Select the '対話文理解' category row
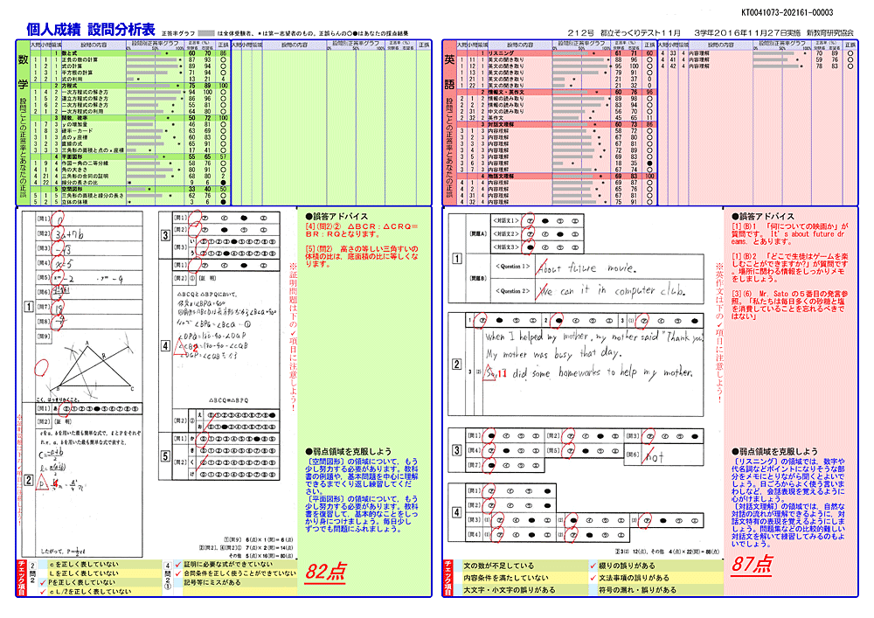 pyautogui.click(x=556, y=124)
